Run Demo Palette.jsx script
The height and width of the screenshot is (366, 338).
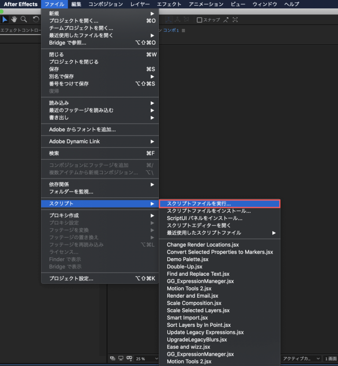pyautogui.click(x=220, y=259)
